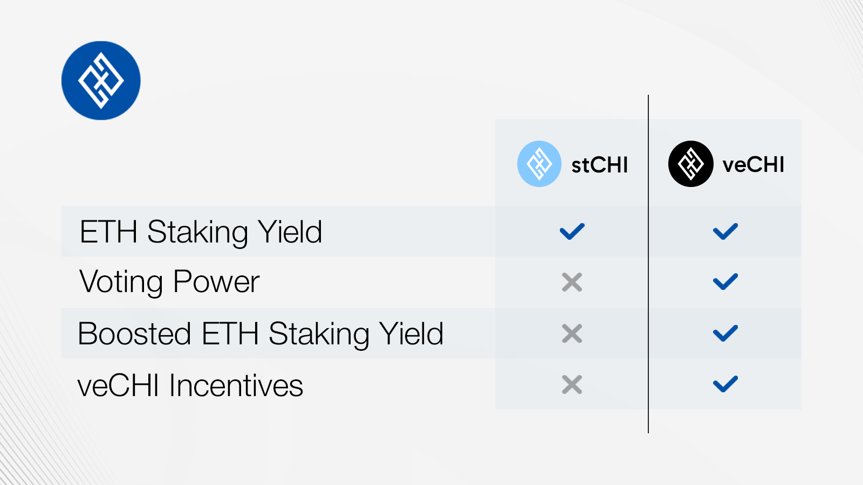The width and height of the screenshot is (863, 485).
Task: Click the stCHI X for Voting Power
Action: coord(572,282)
